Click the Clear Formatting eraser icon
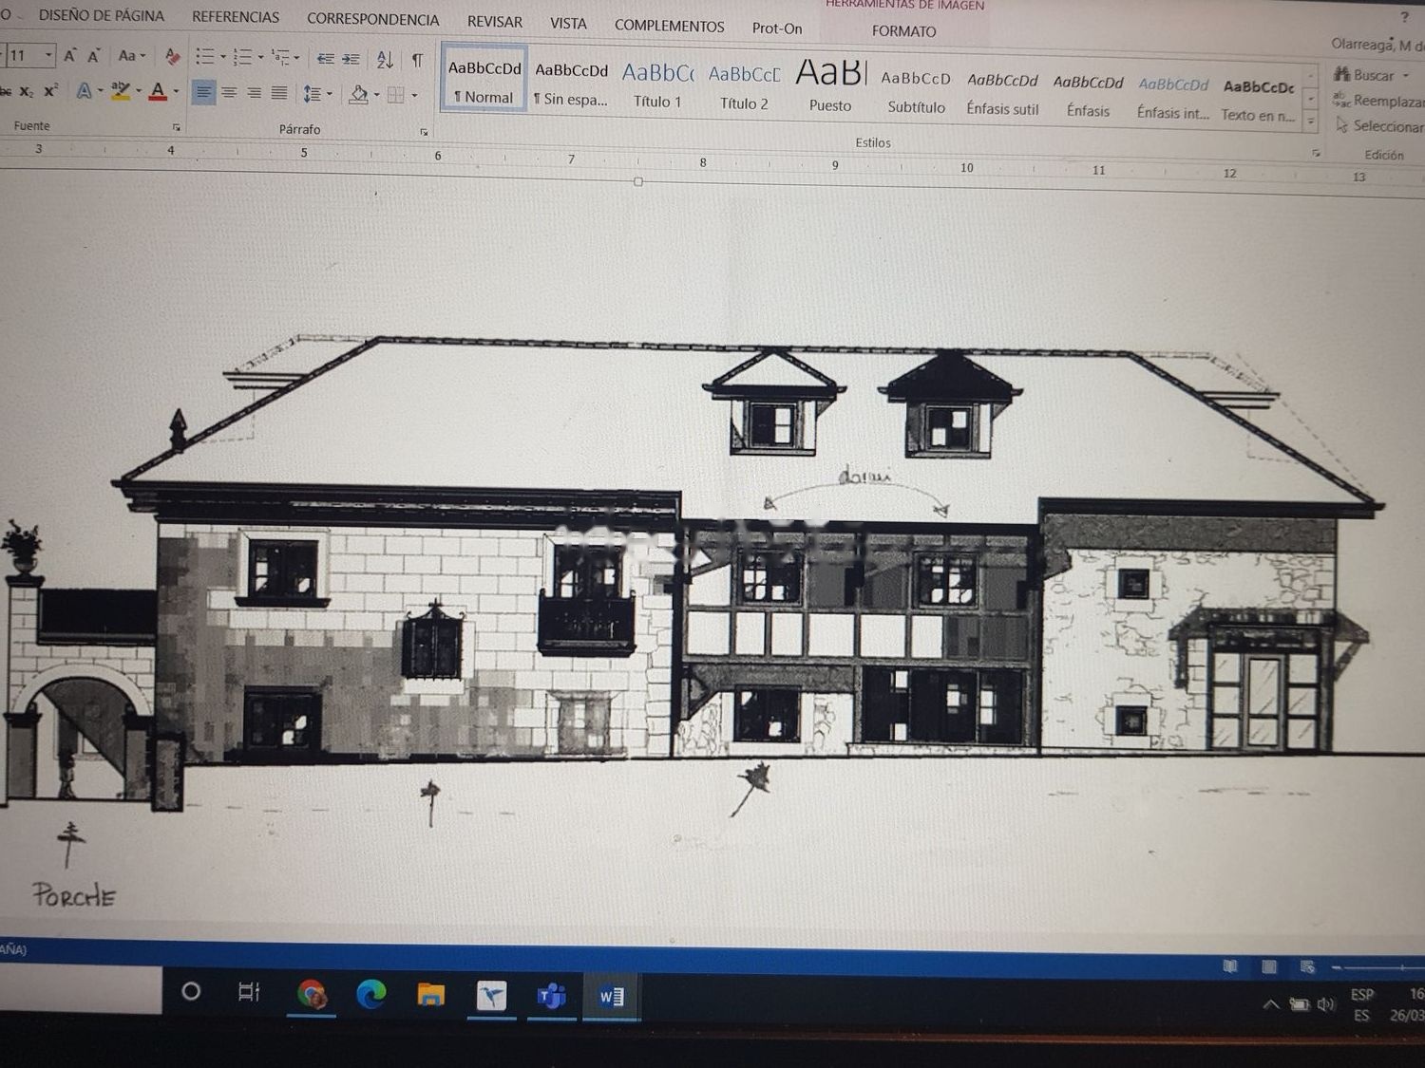1425x1068 pixels. 172,57
